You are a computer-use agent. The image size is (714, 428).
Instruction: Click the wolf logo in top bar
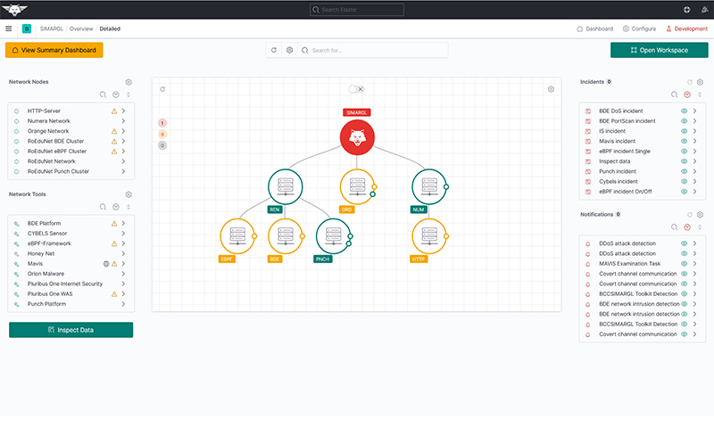pos(14,10)
